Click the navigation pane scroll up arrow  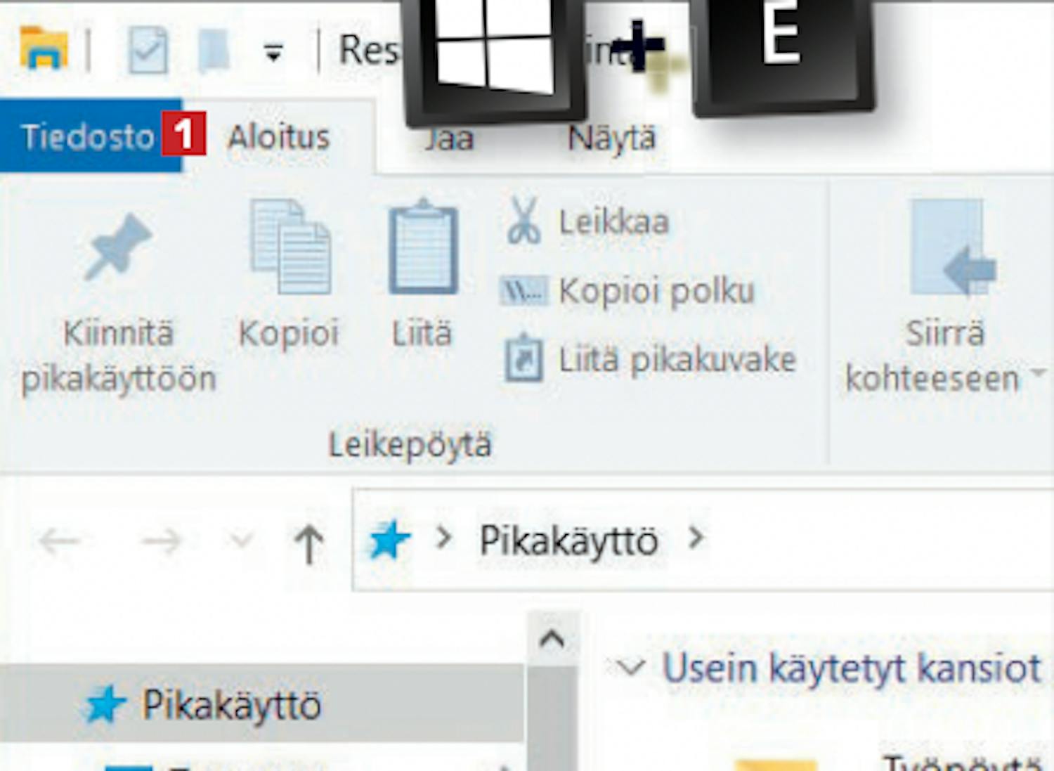coord(552,639)
